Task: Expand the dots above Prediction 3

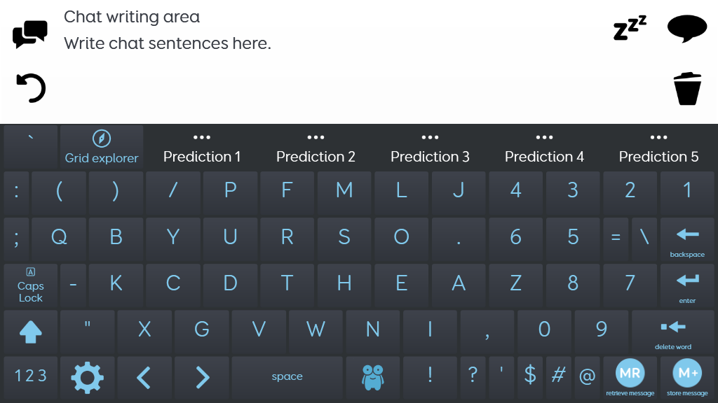Action: [x=430, y=137]
